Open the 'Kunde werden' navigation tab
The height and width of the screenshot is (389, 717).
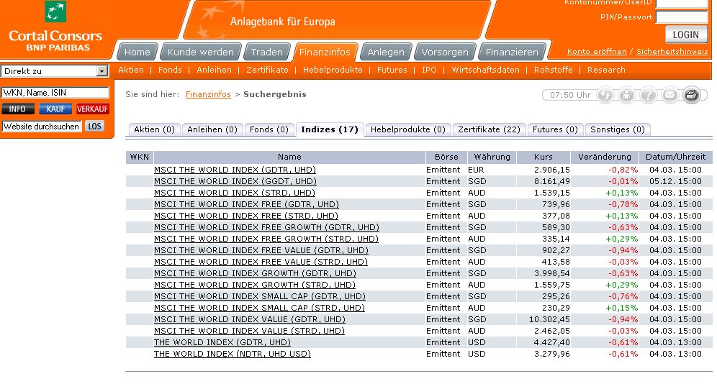pos(200,52)
